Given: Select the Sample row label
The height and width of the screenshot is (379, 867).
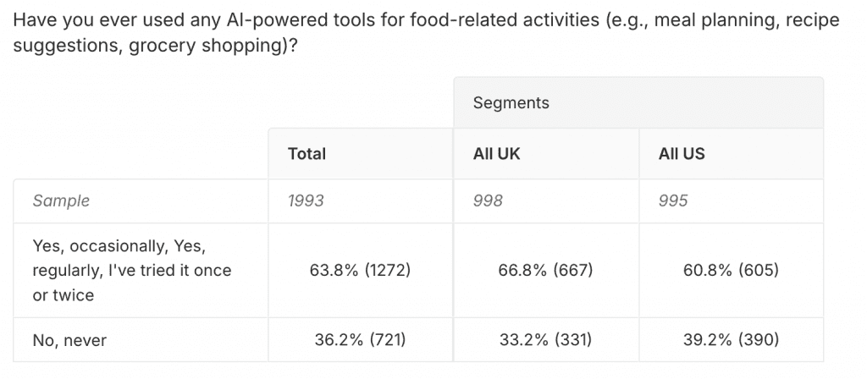Looking at the screenshot, I should pyautogui.click(x=61, y=201).
